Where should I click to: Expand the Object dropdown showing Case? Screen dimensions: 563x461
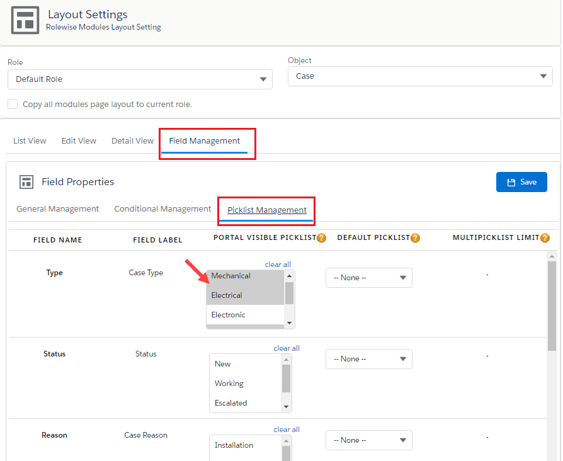[x=420, y=76]
